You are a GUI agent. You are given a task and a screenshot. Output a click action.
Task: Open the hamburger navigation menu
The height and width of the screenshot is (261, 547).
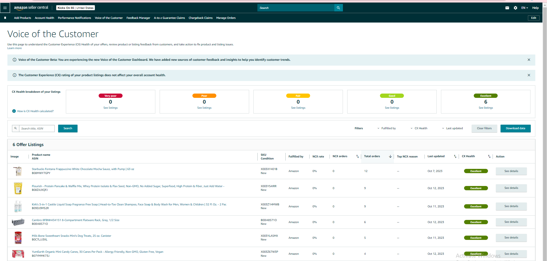[5, 8]
